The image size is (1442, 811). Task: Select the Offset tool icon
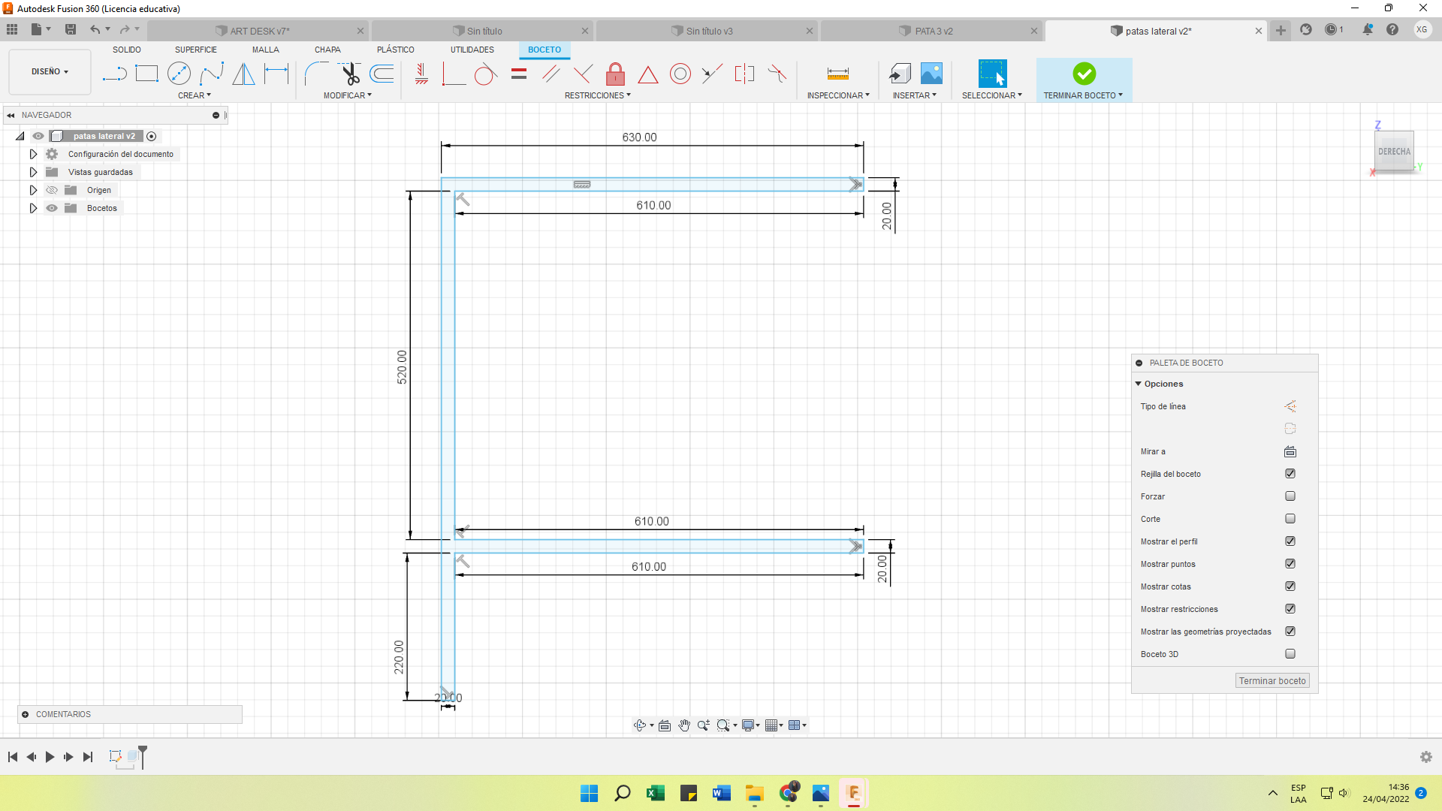(x=382, y=74)
